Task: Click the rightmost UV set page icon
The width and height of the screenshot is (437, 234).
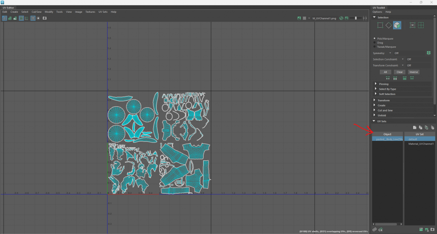Action: point(433,128)
